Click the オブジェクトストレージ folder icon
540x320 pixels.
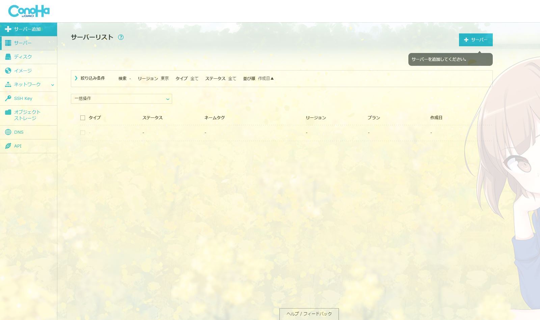point(8,112)
